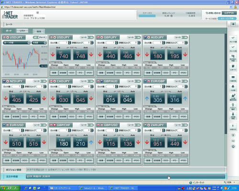Screen dimensions: 239x191
Task: Click the exclamation notice icon in sidebar
Action: pyautogui.click(x=233, y=127)
